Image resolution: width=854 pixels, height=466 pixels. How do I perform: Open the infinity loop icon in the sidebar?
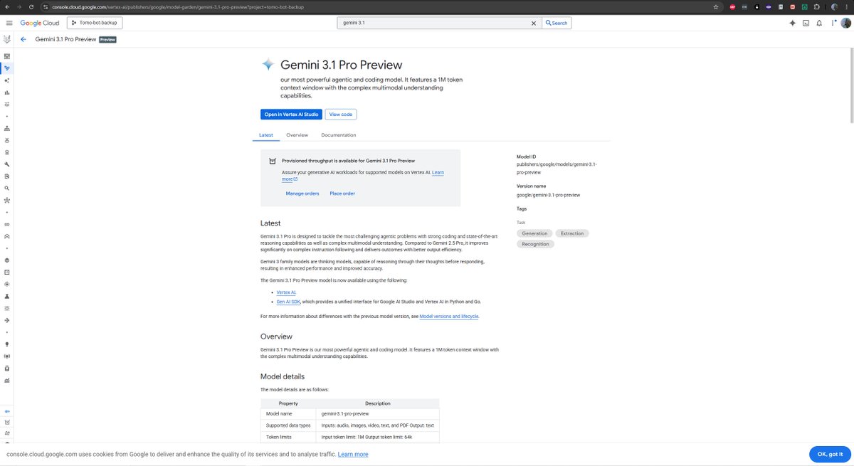point(7,224)
